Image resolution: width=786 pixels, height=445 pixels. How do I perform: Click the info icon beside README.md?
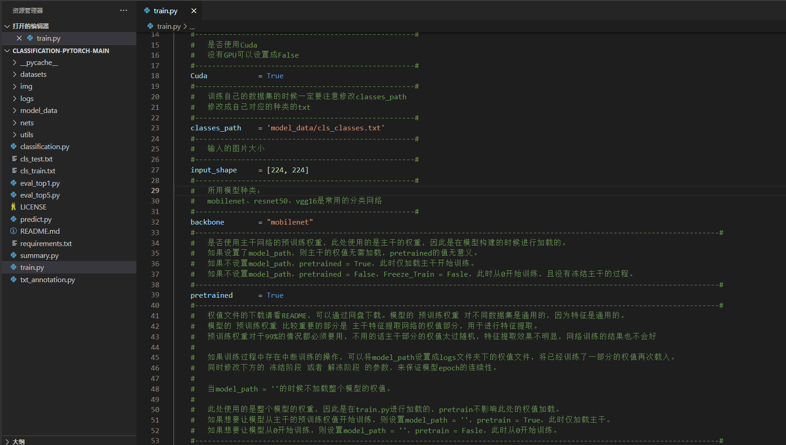[x=14, y=231]
